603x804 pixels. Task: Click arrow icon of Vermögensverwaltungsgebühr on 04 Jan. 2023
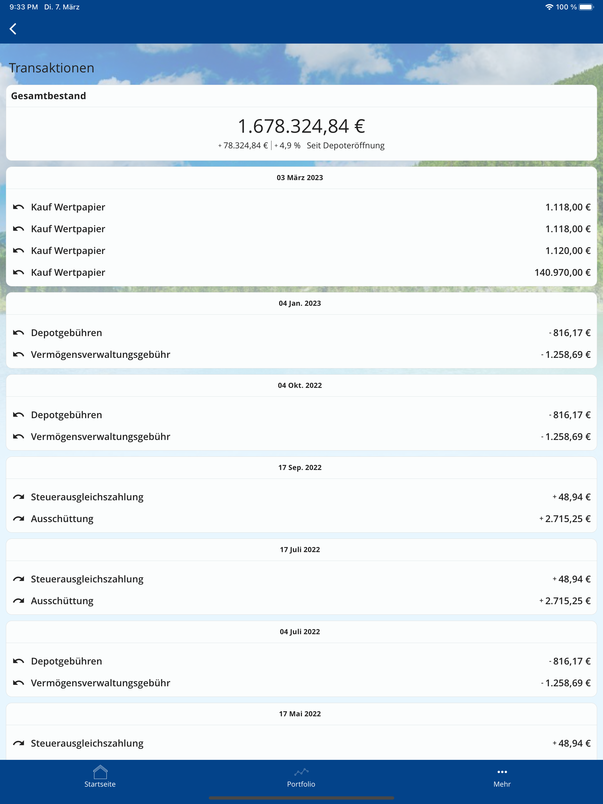(x=19, y=355)
